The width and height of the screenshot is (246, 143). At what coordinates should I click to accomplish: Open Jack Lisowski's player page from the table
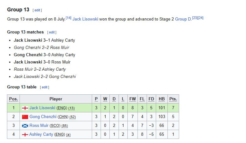pyautogui.click(x=42, y=108)
